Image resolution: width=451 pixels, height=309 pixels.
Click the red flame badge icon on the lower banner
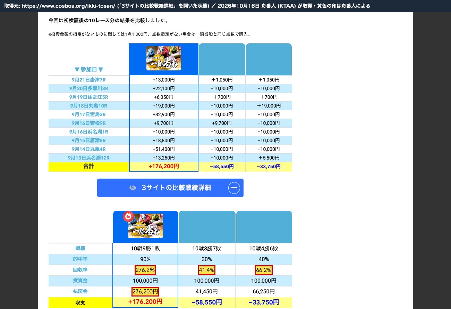tap(128, 216)
